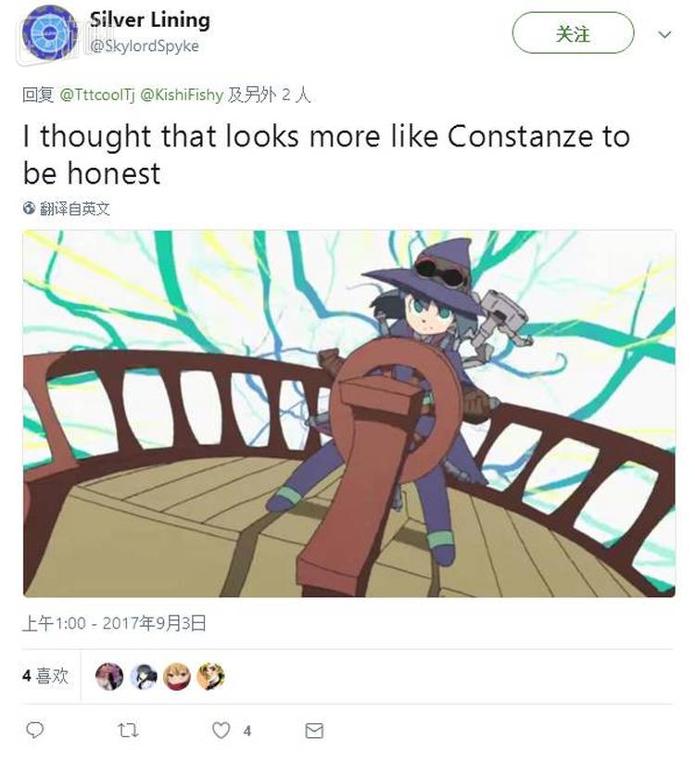Open third liker's blonde avatar
Image resolution: width=695 pixels, height=764 pixels.
tap(177, 677)
